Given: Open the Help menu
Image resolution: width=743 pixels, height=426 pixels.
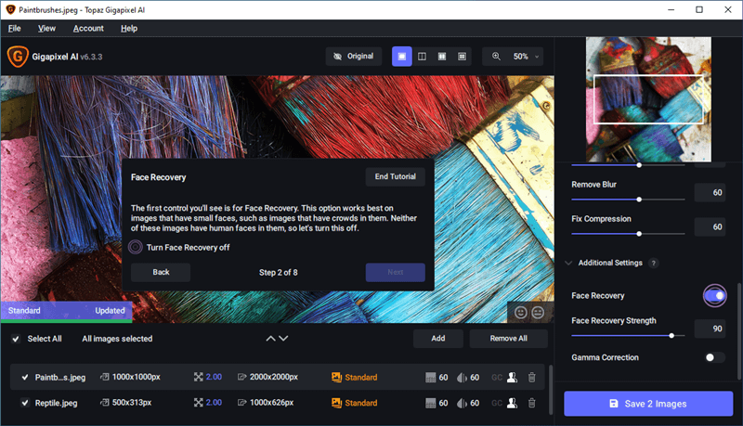Looking at the screenshot, I should 129,29.
